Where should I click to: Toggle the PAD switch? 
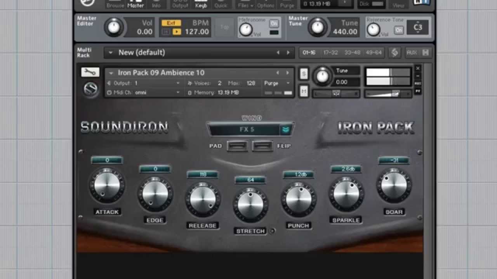237,146
